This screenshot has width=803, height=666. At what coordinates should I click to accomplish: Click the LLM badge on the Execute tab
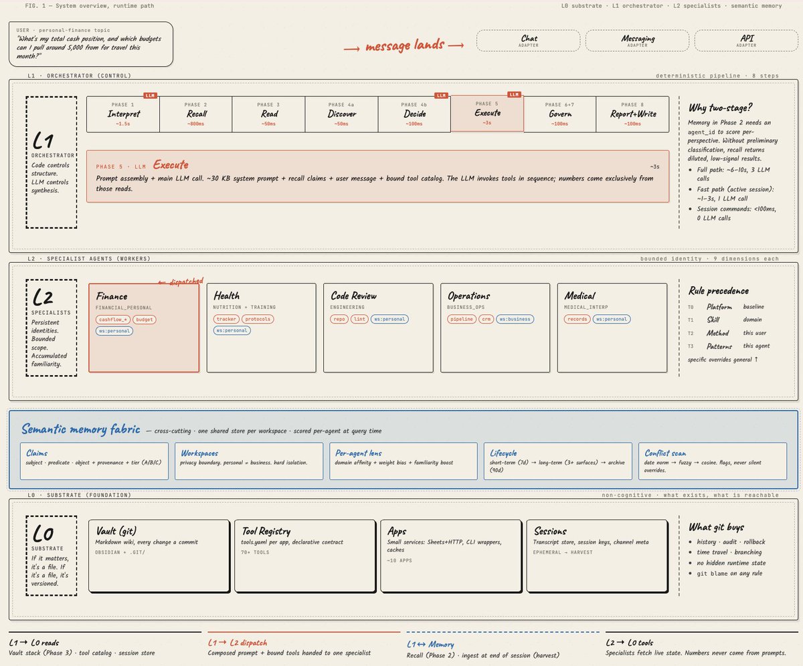513,94
